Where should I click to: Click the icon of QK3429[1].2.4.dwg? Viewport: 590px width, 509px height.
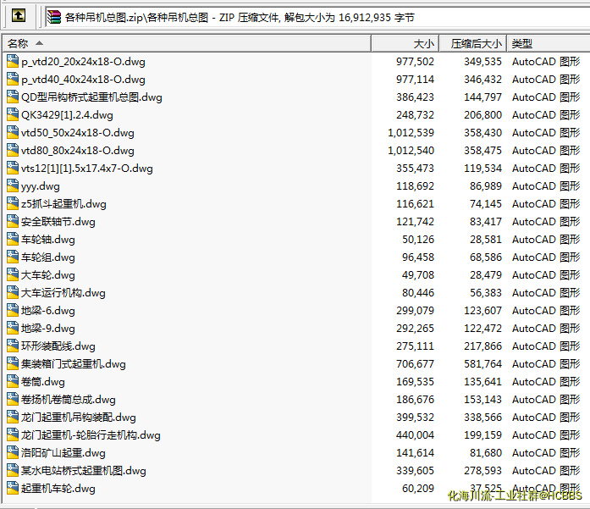(13, 115)
